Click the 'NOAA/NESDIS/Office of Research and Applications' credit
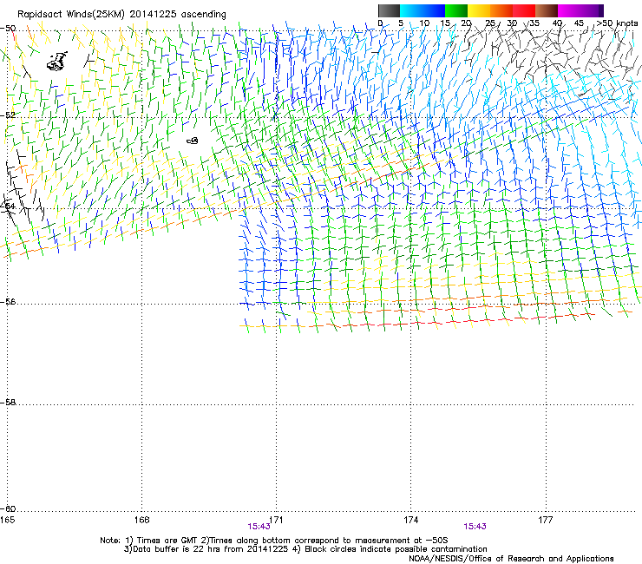Screen dimensions: 642x564 [x=511, y=559]
